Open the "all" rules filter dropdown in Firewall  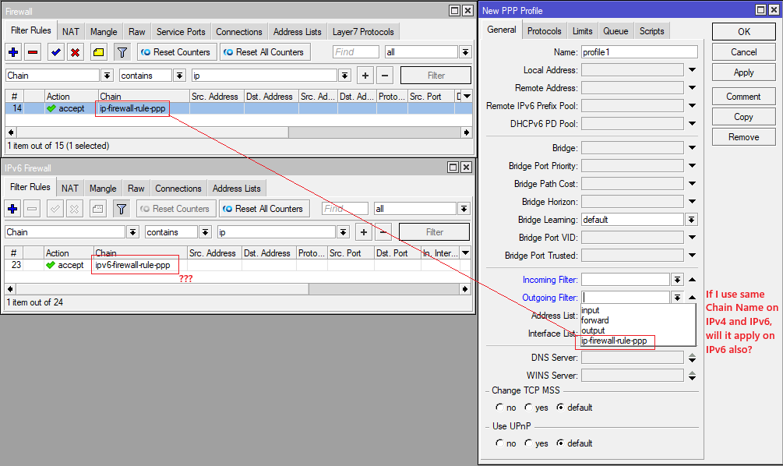tap(465, 52)
